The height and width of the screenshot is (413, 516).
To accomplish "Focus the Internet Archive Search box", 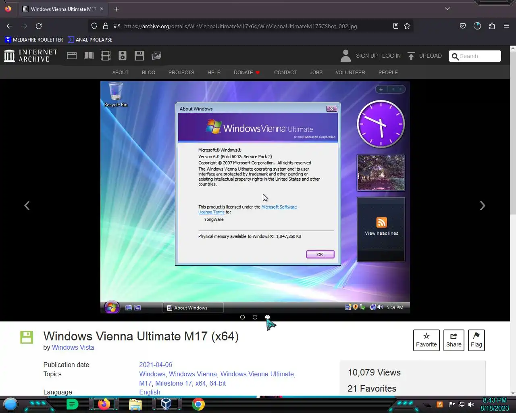I will (475, 56).
